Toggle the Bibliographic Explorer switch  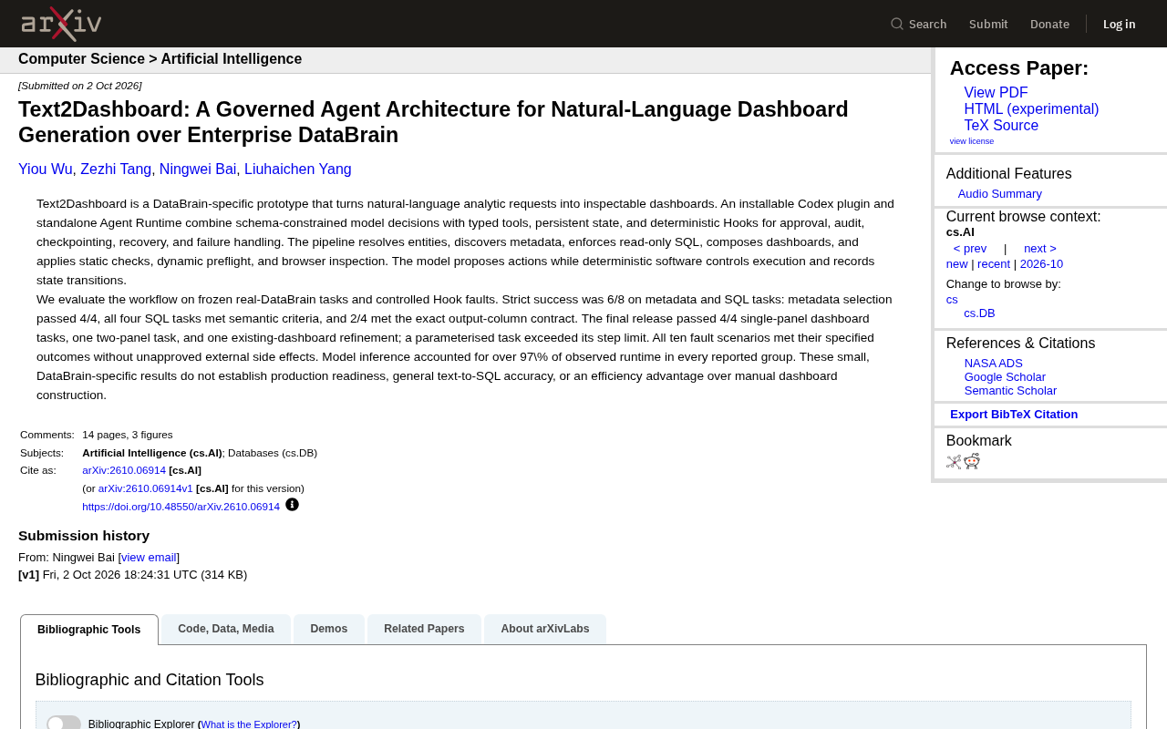pos(64,724)
